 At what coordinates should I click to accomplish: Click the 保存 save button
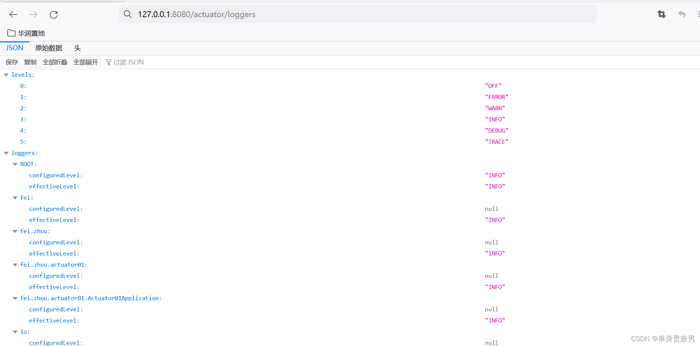click(12, 62)
